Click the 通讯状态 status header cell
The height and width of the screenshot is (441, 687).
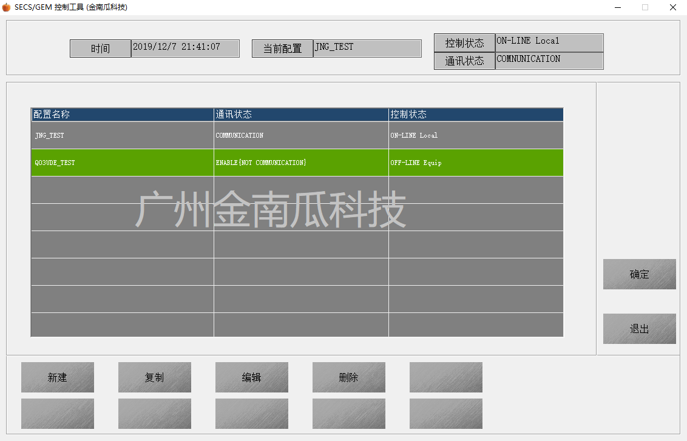point(464,61)
